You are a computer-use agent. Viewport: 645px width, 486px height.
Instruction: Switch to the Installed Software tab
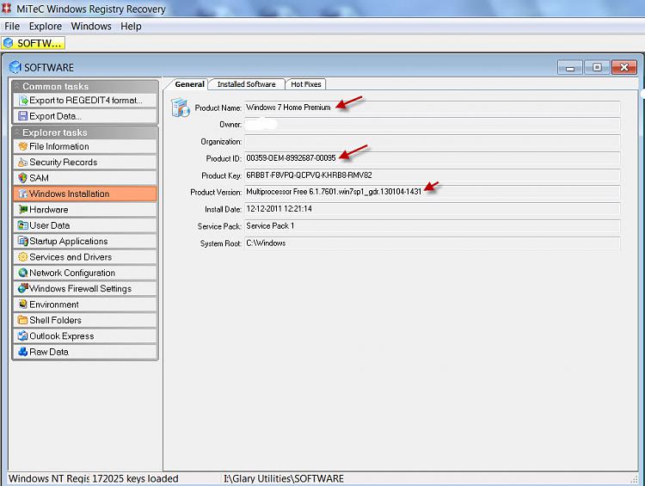247,84
